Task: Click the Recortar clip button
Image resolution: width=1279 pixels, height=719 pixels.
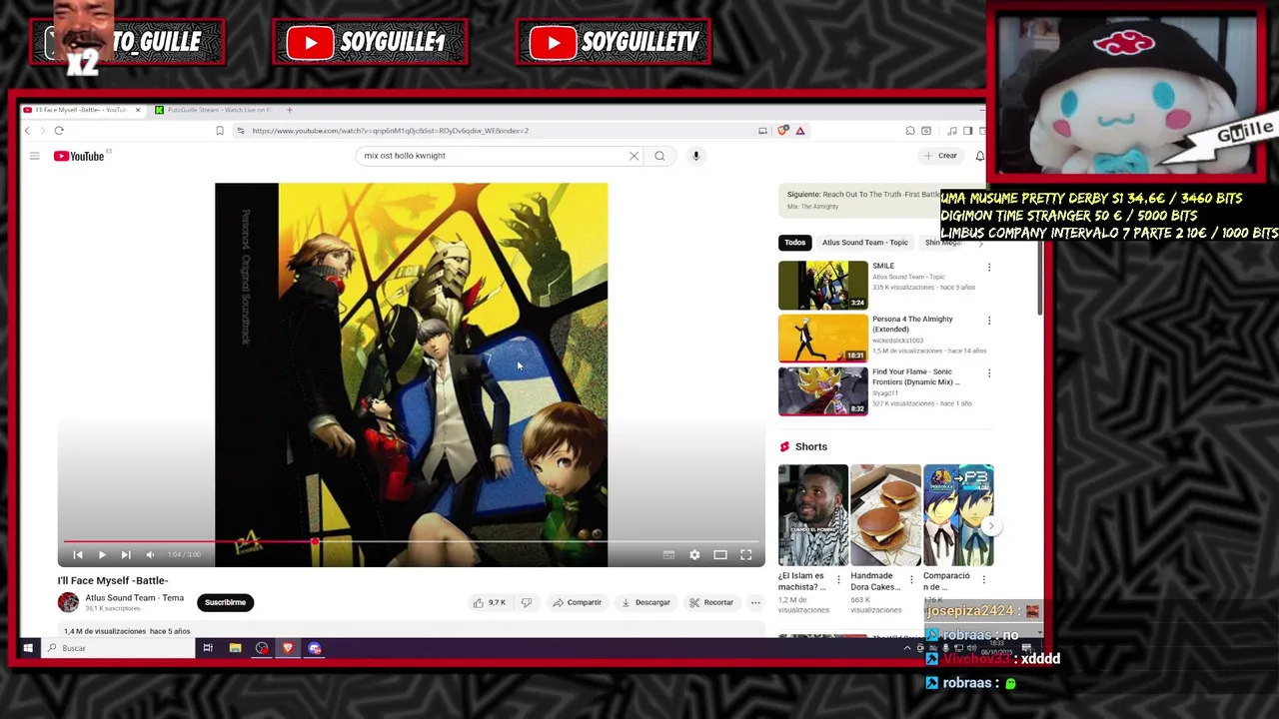Action: (711, 602)
